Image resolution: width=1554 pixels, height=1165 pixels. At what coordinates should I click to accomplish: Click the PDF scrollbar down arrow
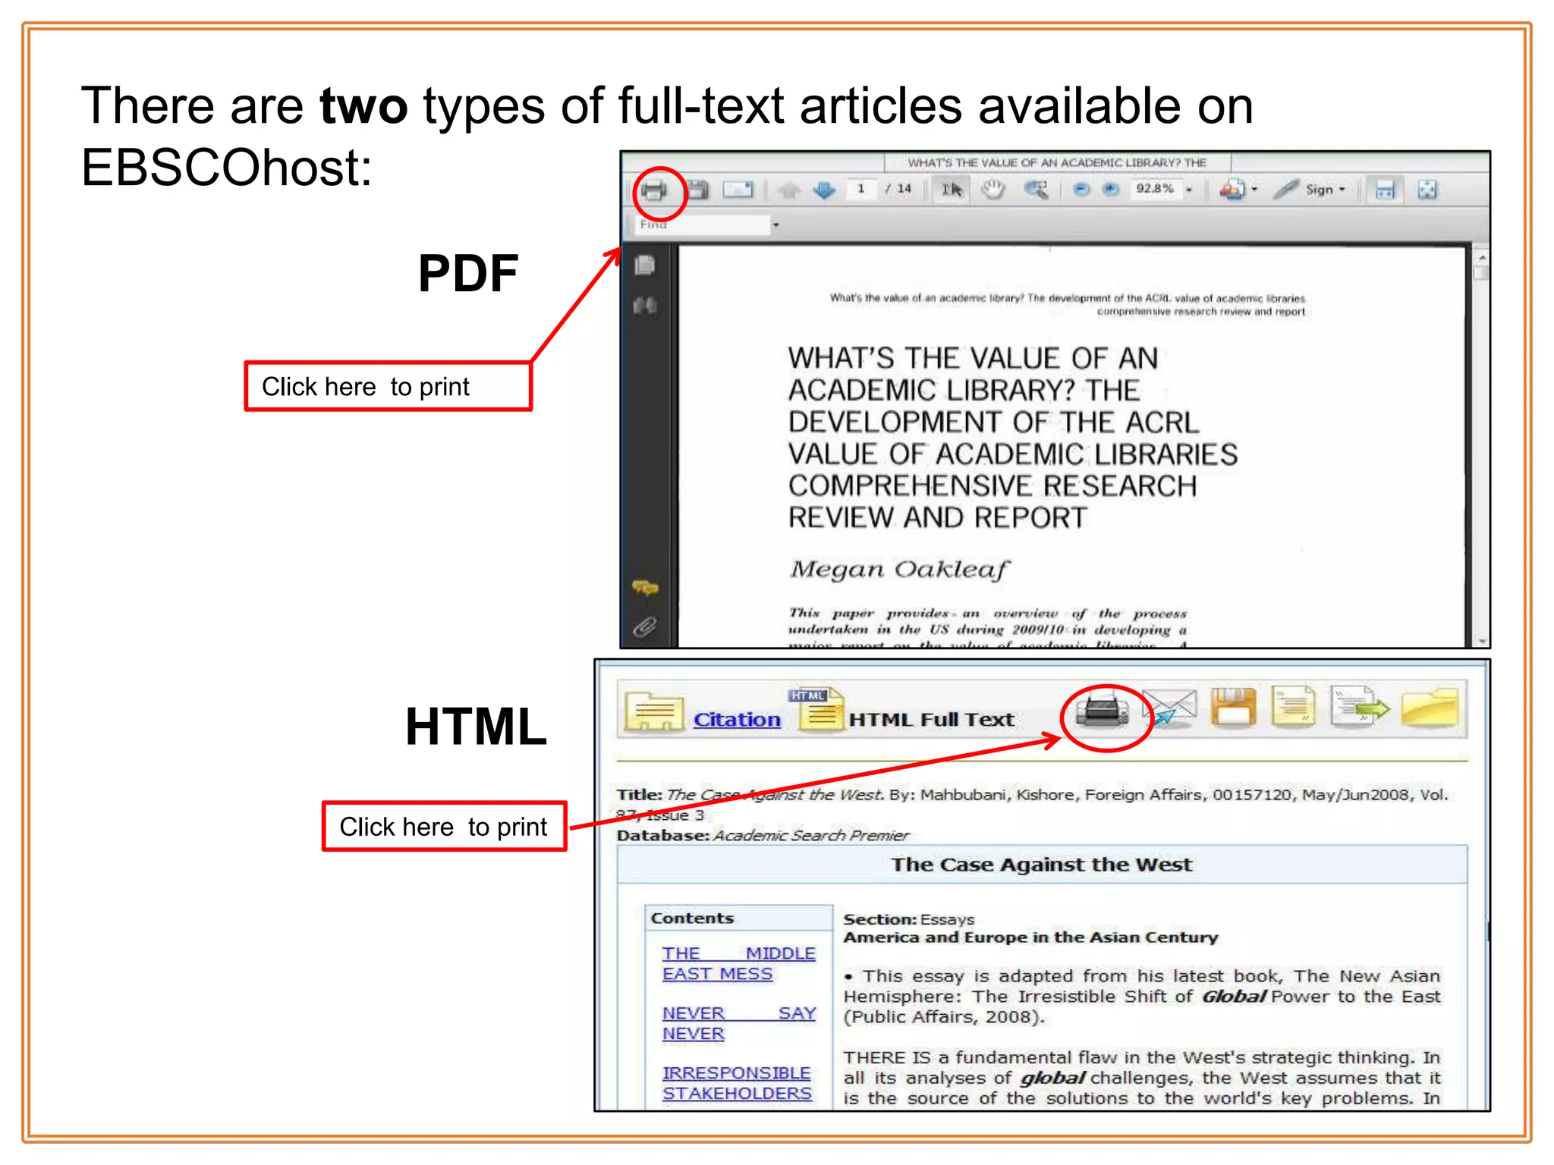coord(1481,641)
